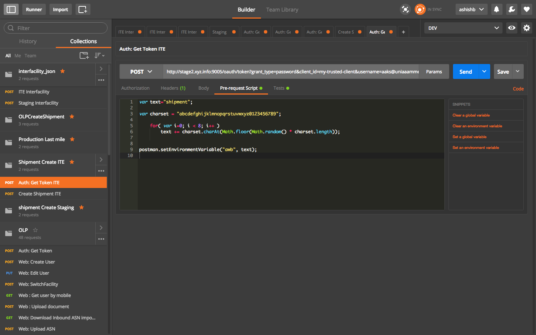Expand the Send button dropdown arrow
Screen dimensions: 536x335
484,71
